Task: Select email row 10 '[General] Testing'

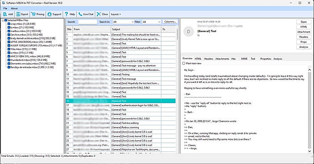Action: 121,74
